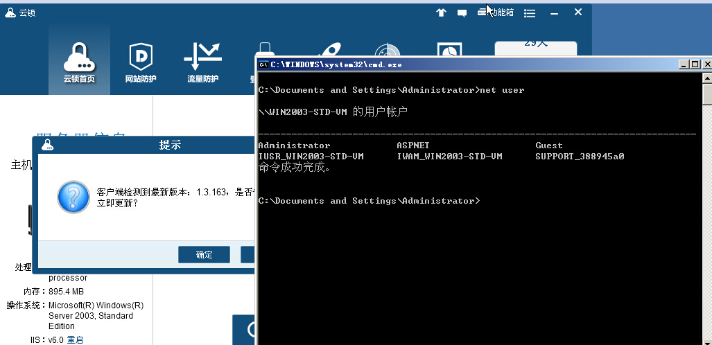Open the 流量防护 traffic protection tab
The image size is (712, 345).
[x=203, y=61]
